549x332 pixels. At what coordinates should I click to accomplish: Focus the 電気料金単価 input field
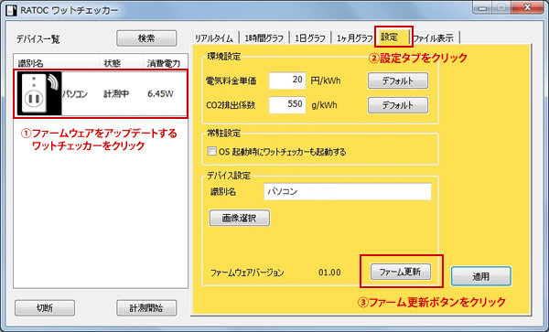287,80
